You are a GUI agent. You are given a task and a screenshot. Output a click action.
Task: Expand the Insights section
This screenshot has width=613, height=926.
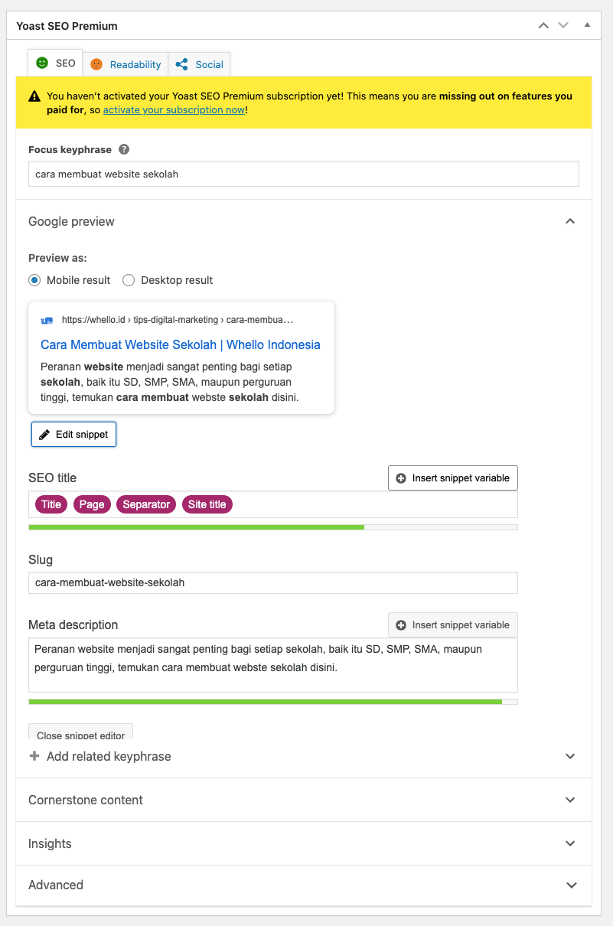click(569, 843)
